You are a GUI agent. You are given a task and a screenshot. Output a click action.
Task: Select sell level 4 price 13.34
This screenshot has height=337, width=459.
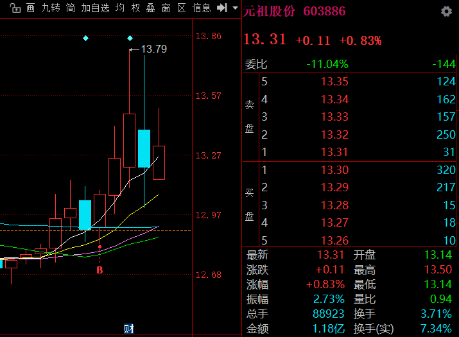click(x=334, y=99)
